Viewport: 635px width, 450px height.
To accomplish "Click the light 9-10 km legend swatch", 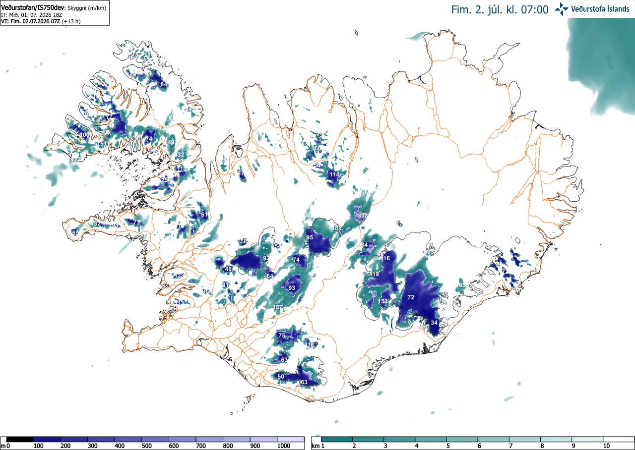I will click(x=588, y=439).
